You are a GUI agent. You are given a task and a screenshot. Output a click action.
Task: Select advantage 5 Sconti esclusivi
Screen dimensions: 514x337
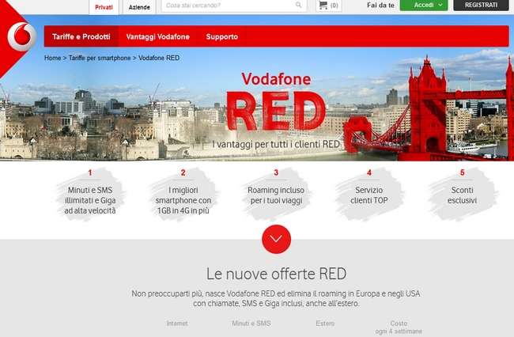click(463, 193)
